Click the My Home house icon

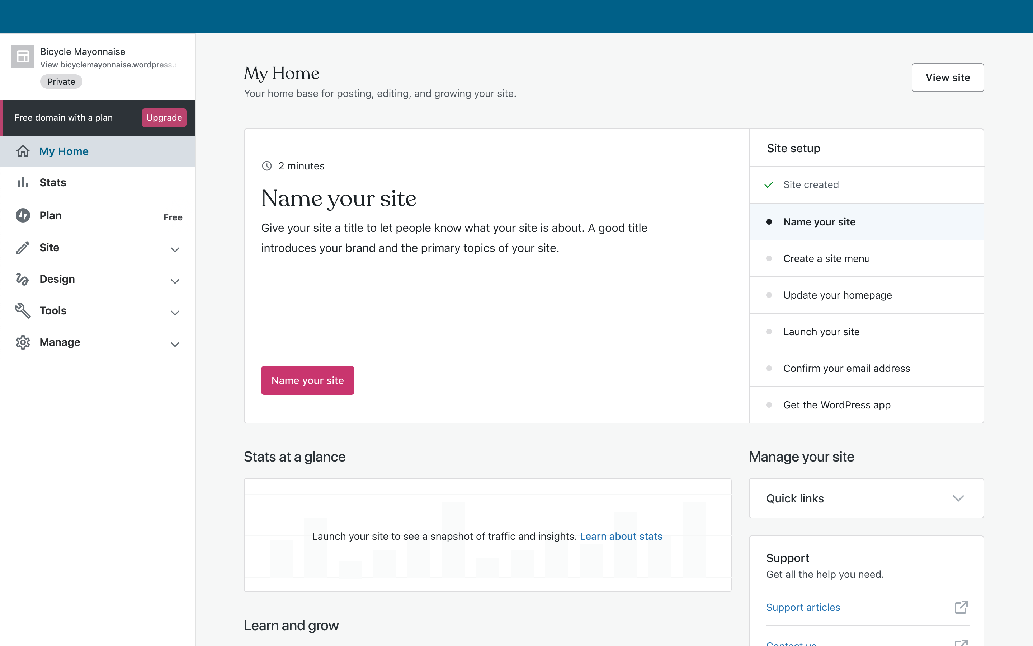tap(23, 151)
